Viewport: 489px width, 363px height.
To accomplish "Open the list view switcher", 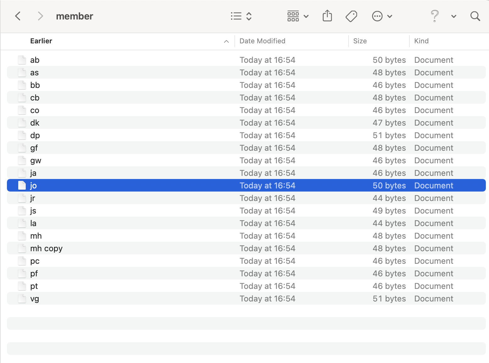I will point(241,16).
